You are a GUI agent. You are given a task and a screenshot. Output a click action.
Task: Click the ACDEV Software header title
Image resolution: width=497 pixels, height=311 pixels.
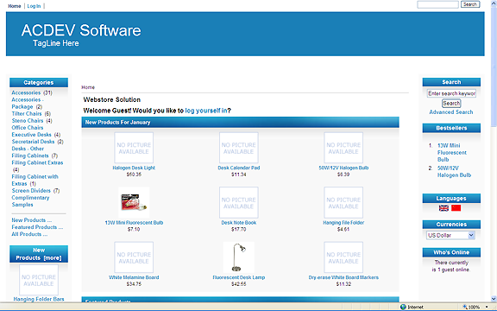(x=81, y=30)
